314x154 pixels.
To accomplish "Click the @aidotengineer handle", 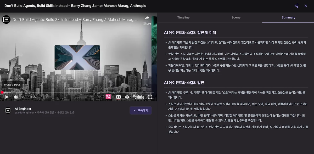I will (24, 113).
